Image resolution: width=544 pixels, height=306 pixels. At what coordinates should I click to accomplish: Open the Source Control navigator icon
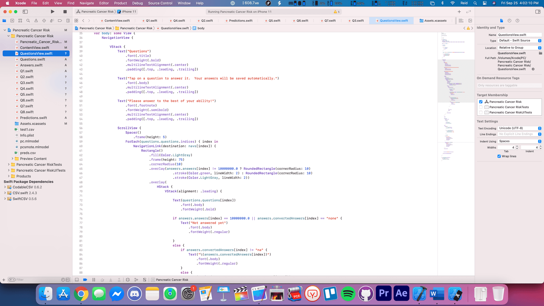12,21
